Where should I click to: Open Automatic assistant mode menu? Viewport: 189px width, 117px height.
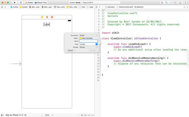tap(110, 7)
